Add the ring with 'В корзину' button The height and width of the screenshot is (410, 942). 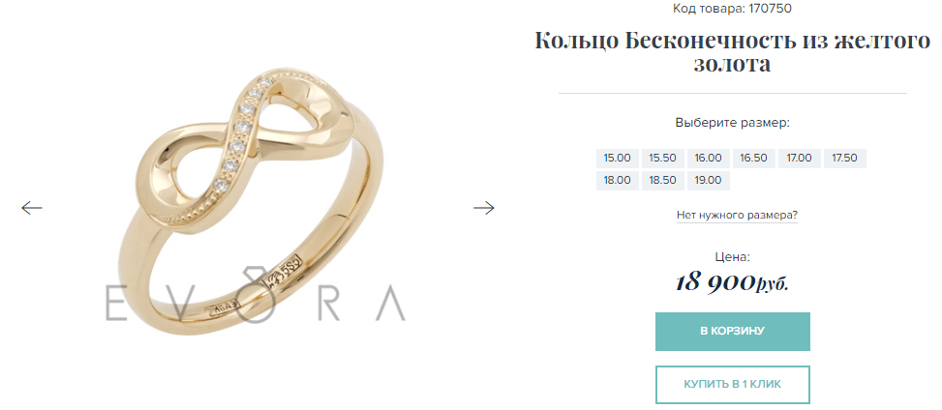[x=732, y=332]
